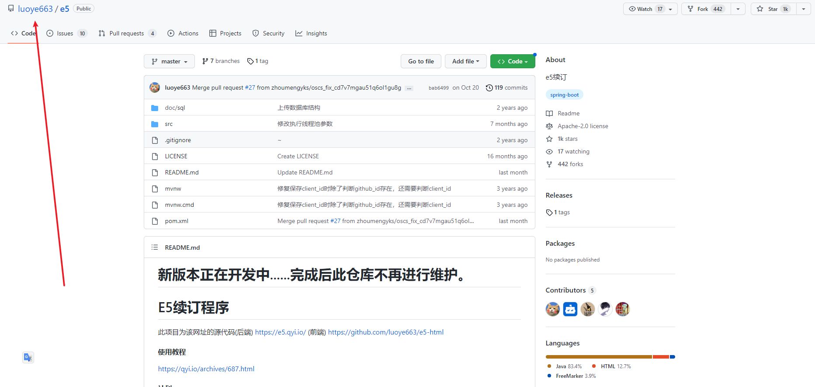The image size is (815, 387).
Task: Fork the repository with Fork button
Action: tap(706, 9)
